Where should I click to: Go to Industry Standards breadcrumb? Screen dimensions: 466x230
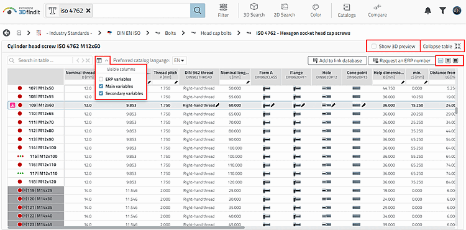(x=69, y=33)
